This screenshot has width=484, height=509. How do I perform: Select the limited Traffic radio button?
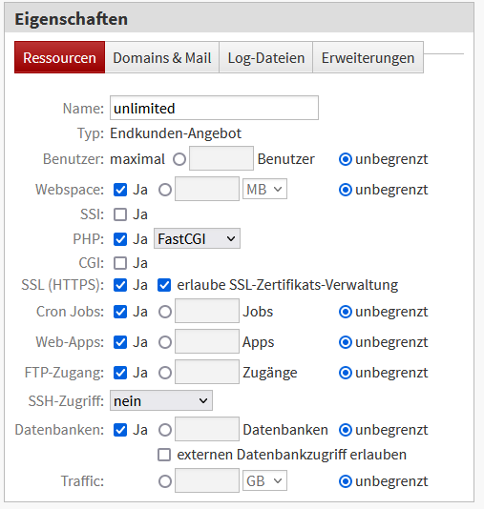pyautogui.click(x=165, y=481)
